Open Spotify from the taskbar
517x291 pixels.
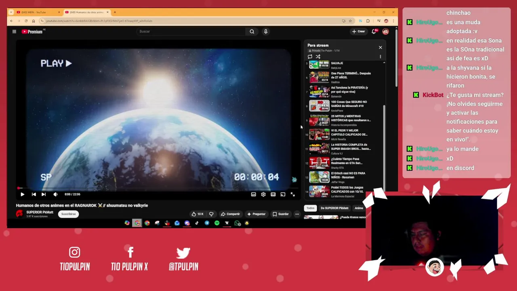click(x=217, y=223)
